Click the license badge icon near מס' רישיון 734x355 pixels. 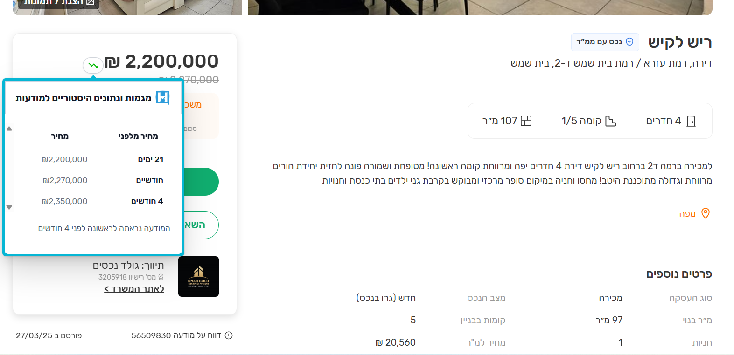tap(161, 277)
